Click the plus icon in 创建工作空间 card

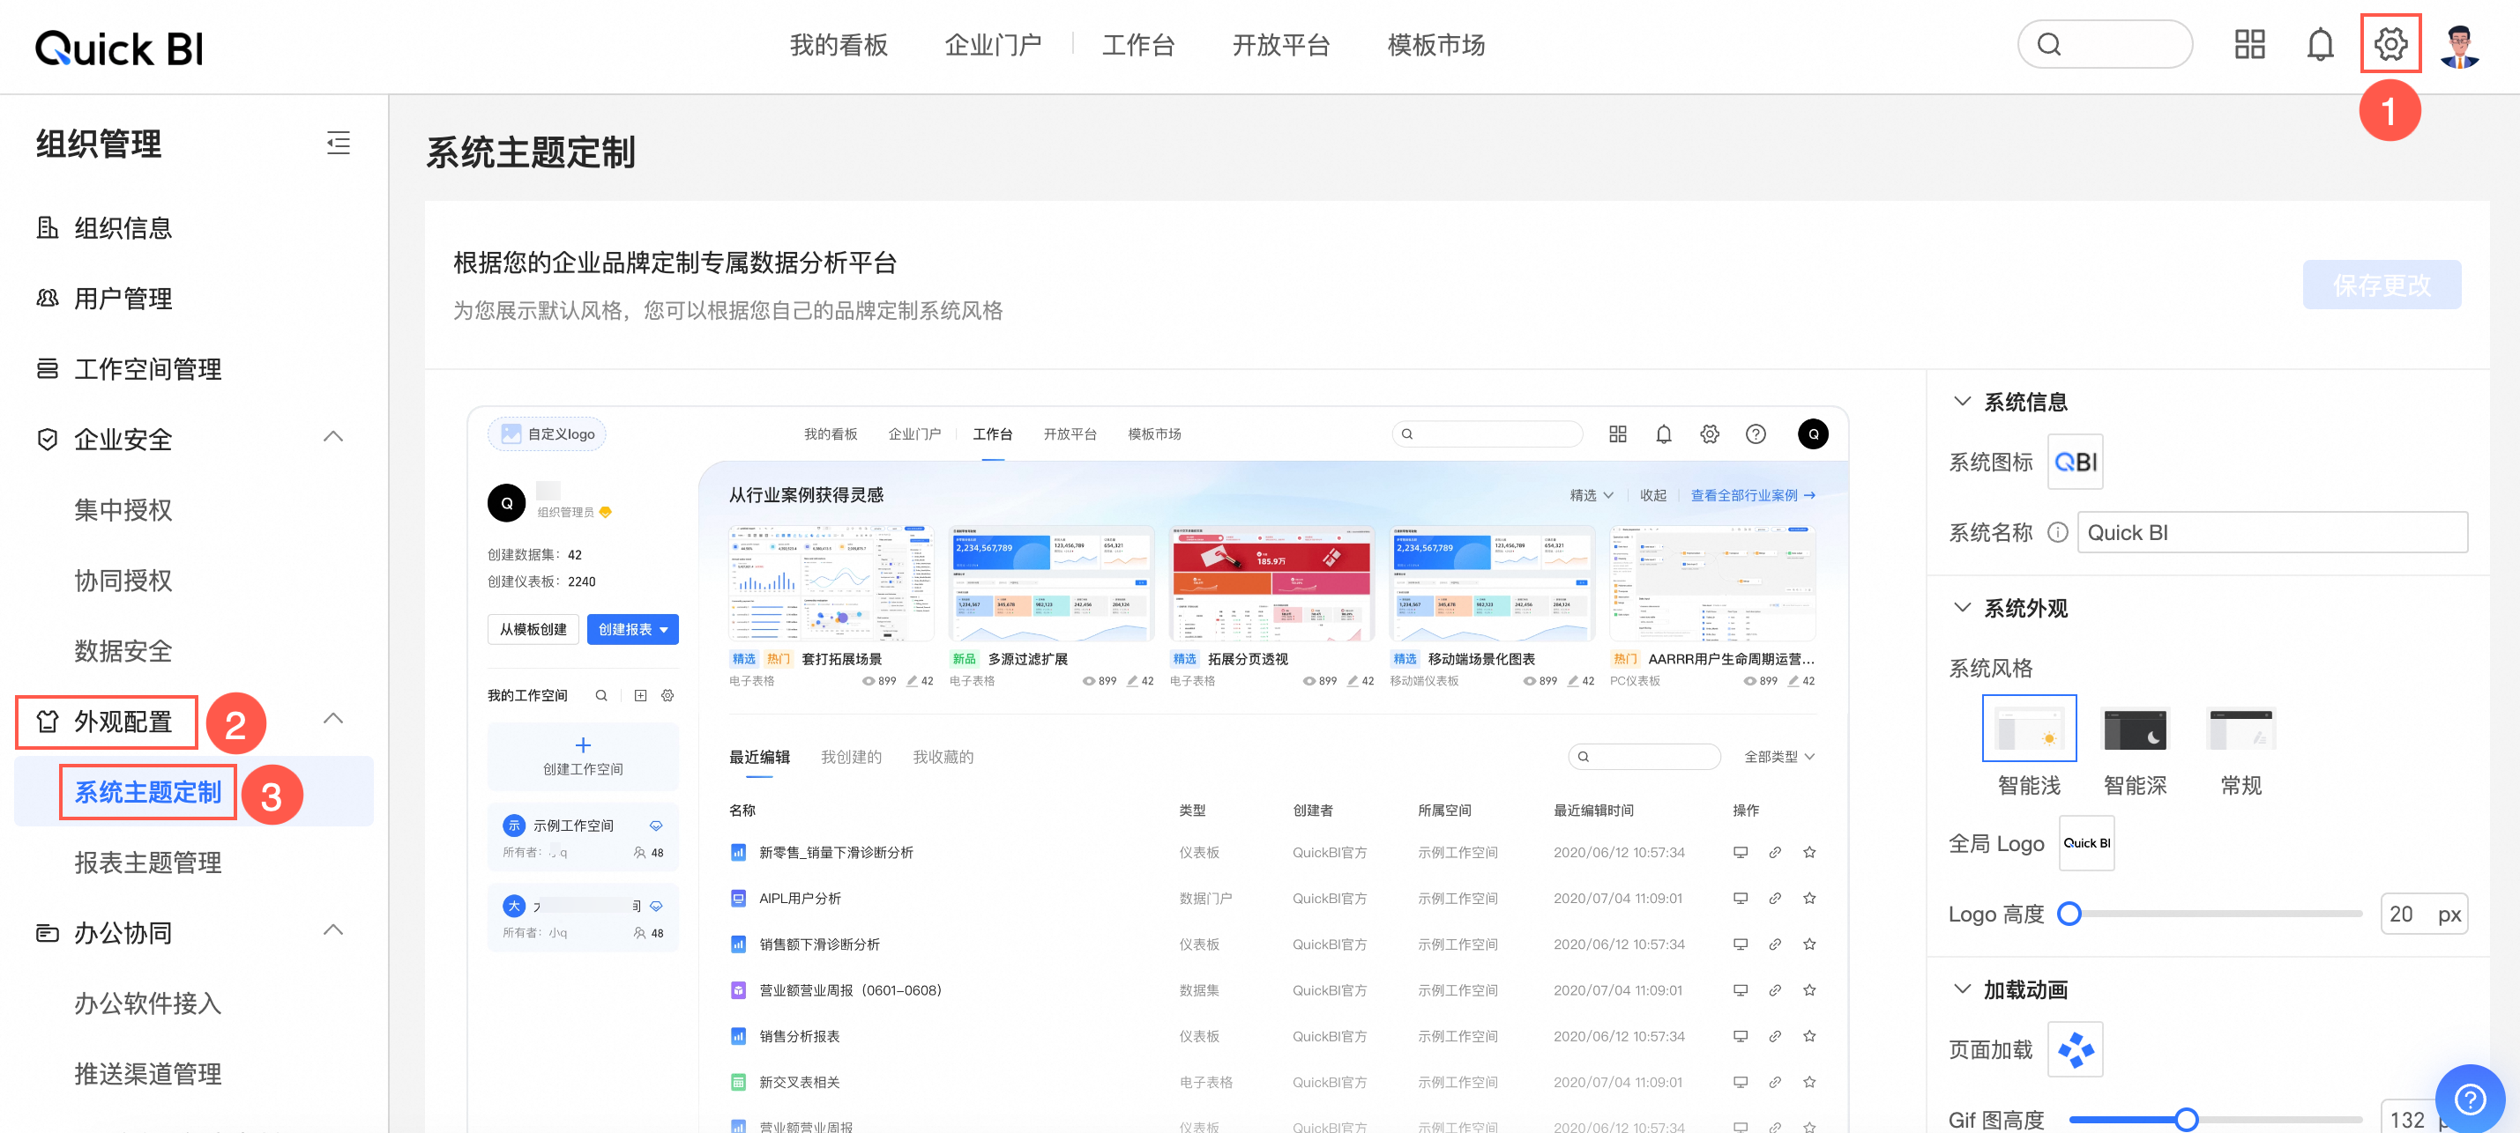(x=583, y=744)
